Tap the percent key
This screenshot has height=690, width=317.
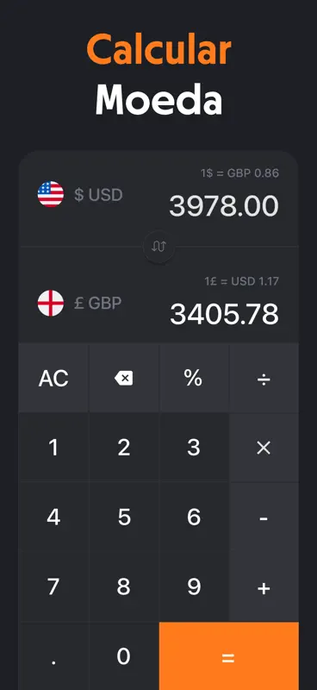(194, 378)
